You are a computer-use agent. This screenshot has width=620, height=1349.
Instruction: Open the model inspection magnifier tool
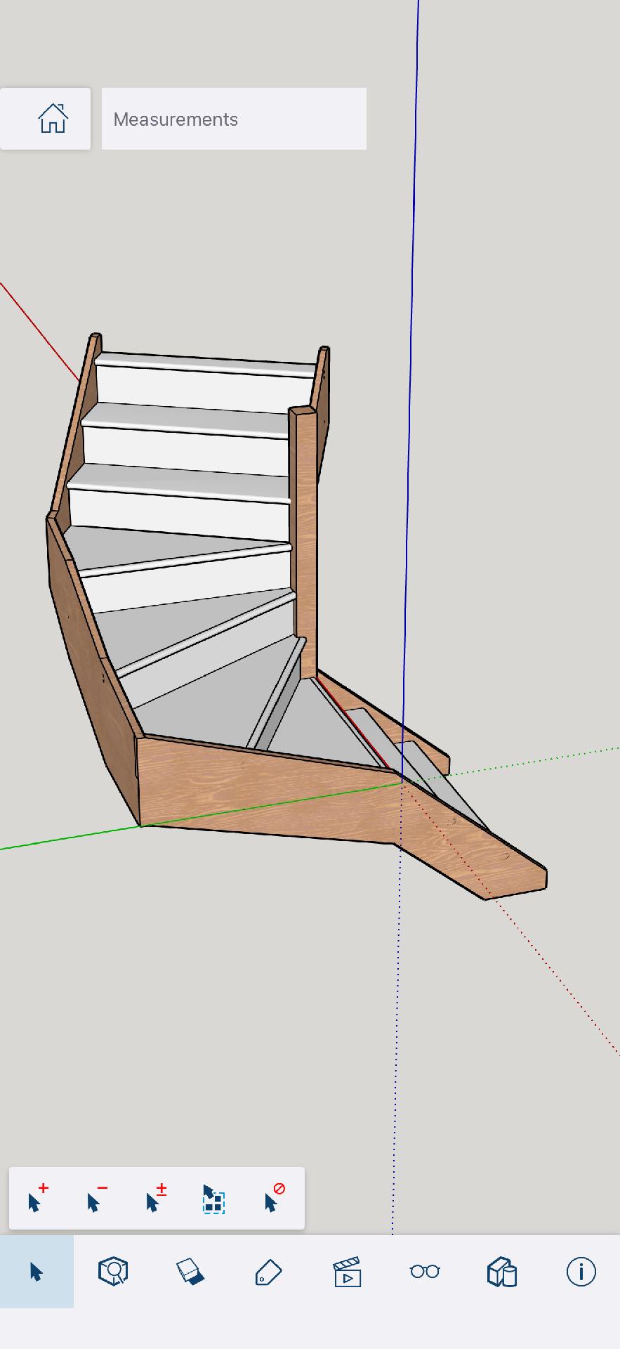pyautogui.click(x=113, y=1272)
